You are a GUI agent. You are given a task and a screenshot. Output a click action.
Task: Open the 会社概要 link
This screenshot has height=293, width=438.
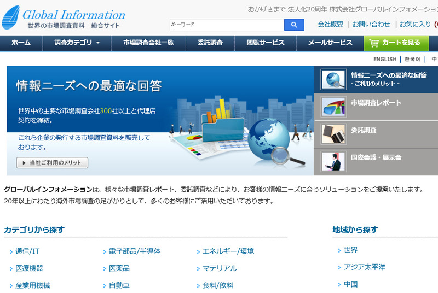(x=330, y=24)
